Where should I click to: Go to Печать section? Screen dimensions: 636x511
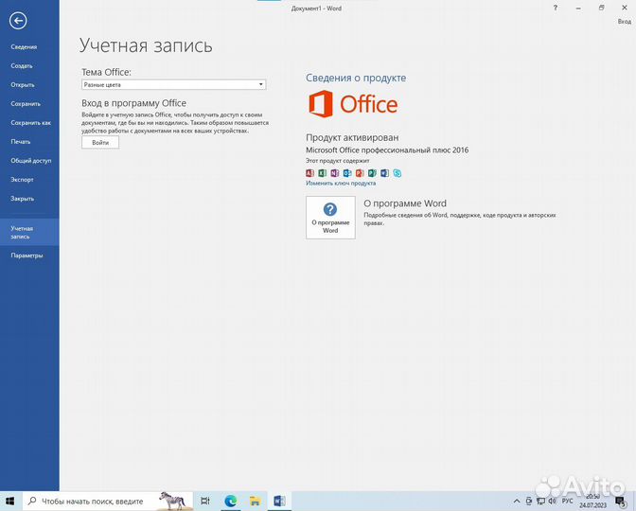pyautogui.click(x=21, y=142)
